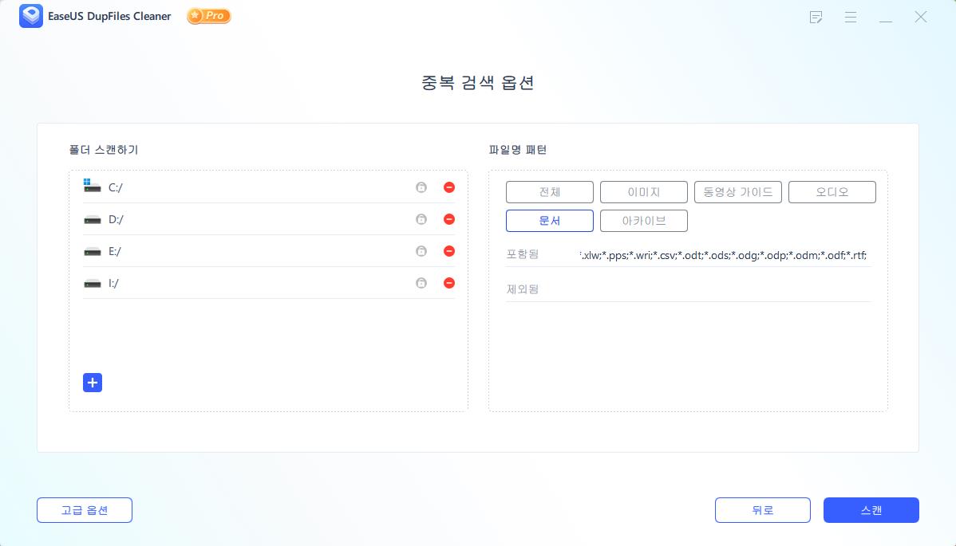Open the hamburger menu icon
Viewport: 956px width, 546px height.
[x=851, y=17]
